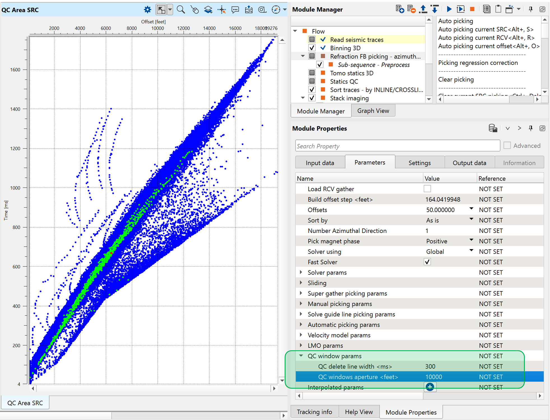Image resolution: width=550 pixels, height=420 pixels.
Task: Click Picking regression correction action
Action: pyautogui.click(x=478, y=63)
